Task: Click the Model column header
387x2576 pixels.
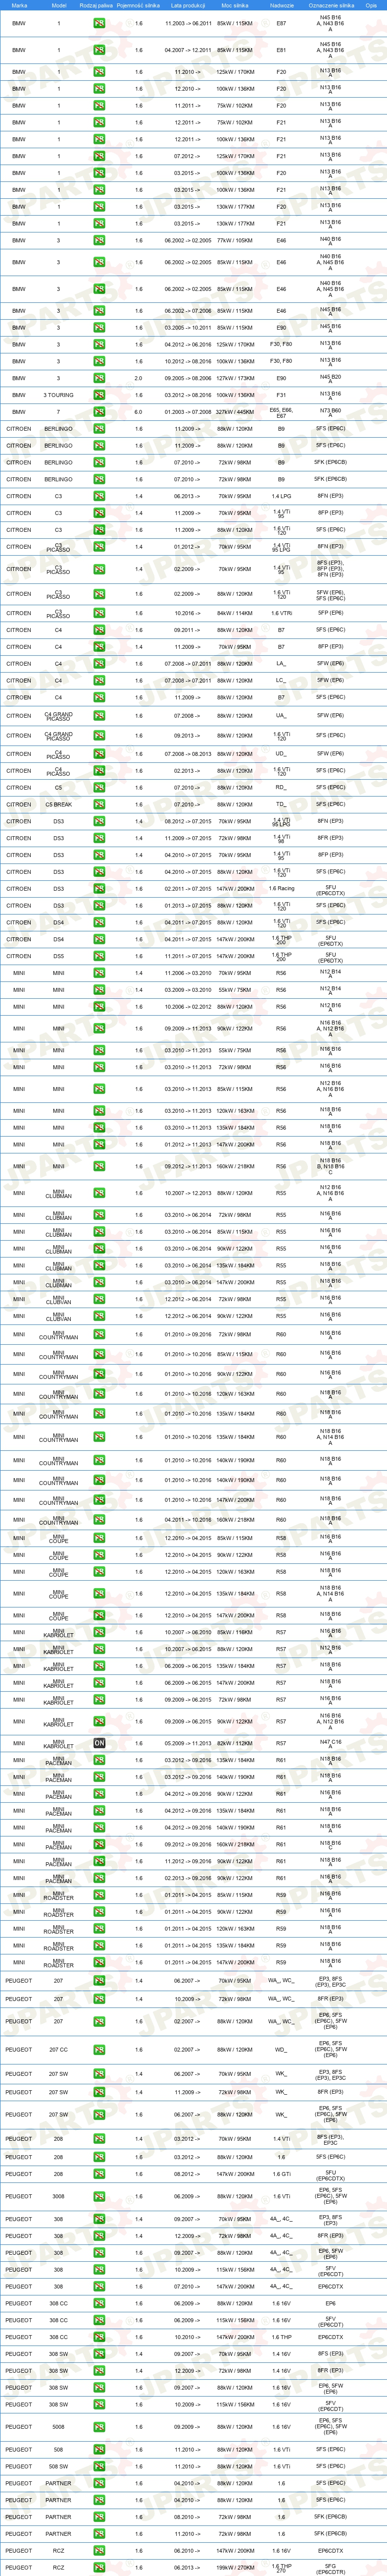Action: [59, 5]
